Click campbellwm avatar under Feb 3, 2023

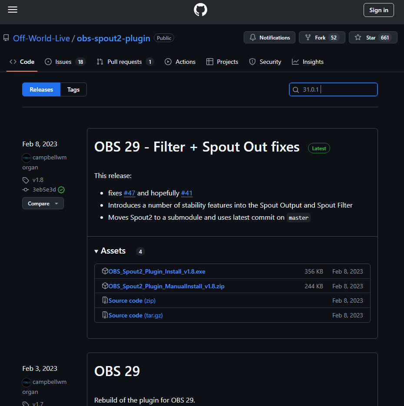[x=26, y=382]
